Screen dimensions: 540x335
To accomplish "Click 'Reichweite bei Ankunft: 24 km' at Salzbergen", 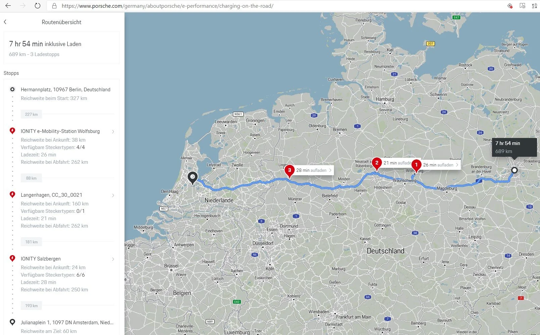I will point(53,268).
